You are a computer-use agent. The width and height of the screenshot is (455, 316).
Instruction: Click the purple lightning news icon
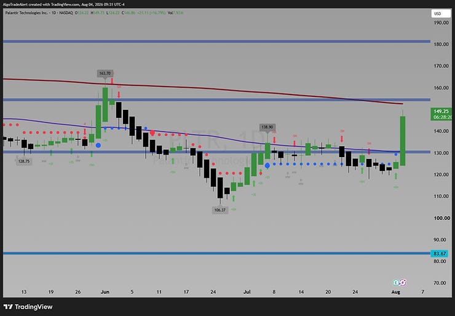[403, 282]
